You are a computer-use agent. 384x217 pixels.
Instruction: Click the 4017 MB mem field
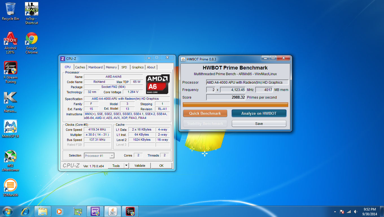coord(264,90)
